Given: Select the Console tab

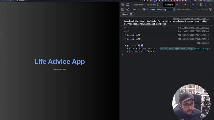Looking at the screenshot, I should pos(169,5).
